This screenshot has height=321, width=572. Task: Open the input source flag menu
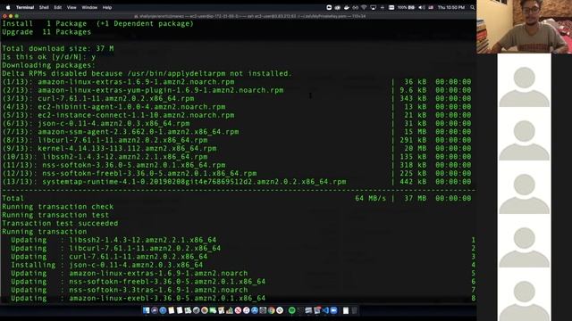tap(431, 7)
